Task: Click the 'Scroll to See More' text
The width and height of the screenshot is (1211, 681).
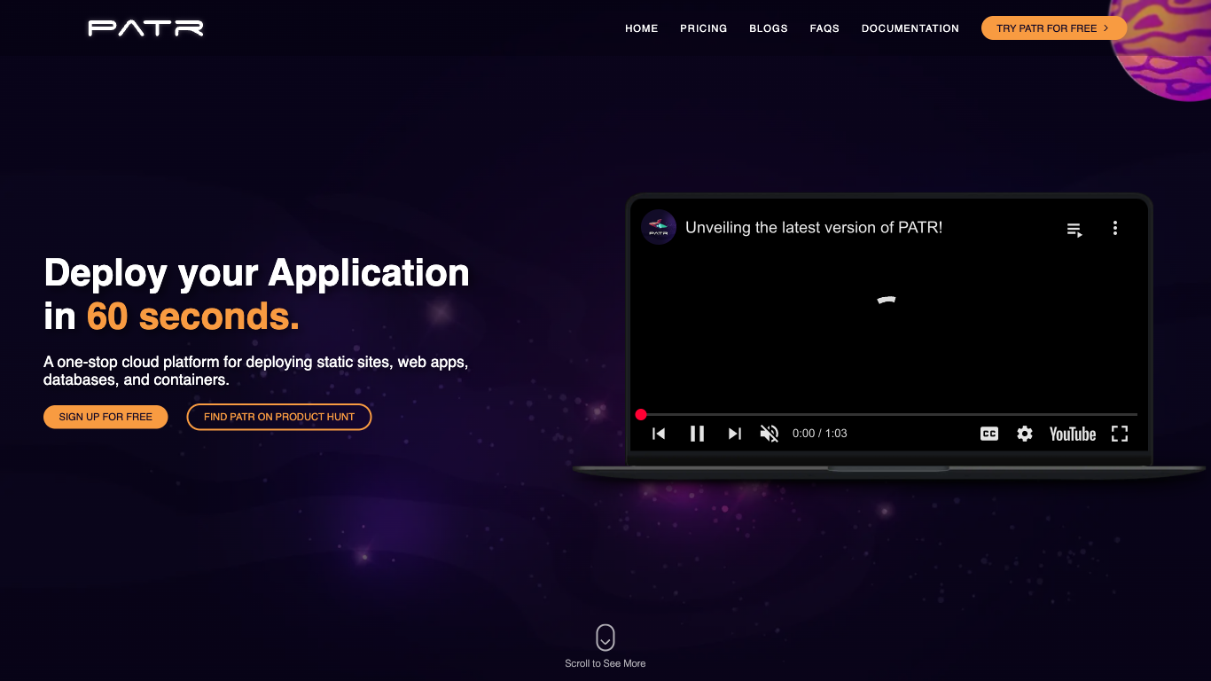Action: click(605, 663)
